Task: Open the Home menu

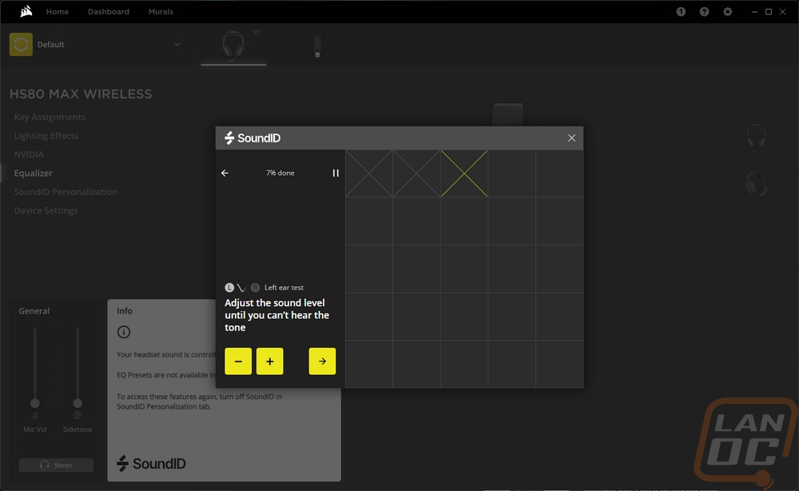Action: click(x=58, y=12)
